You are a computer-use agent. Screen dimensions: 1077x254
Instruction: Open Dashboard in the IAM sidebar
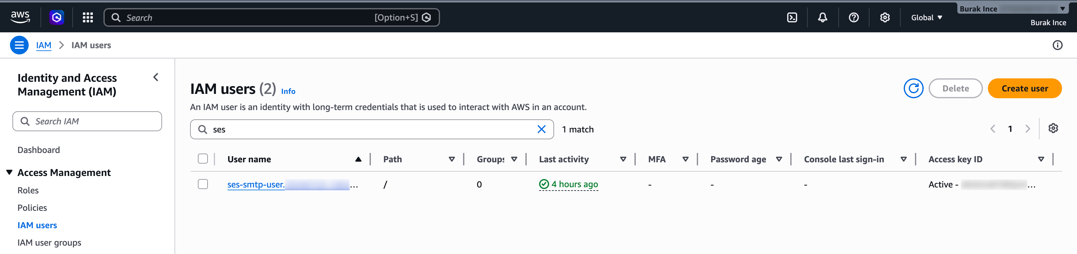(x=38, y=150)
